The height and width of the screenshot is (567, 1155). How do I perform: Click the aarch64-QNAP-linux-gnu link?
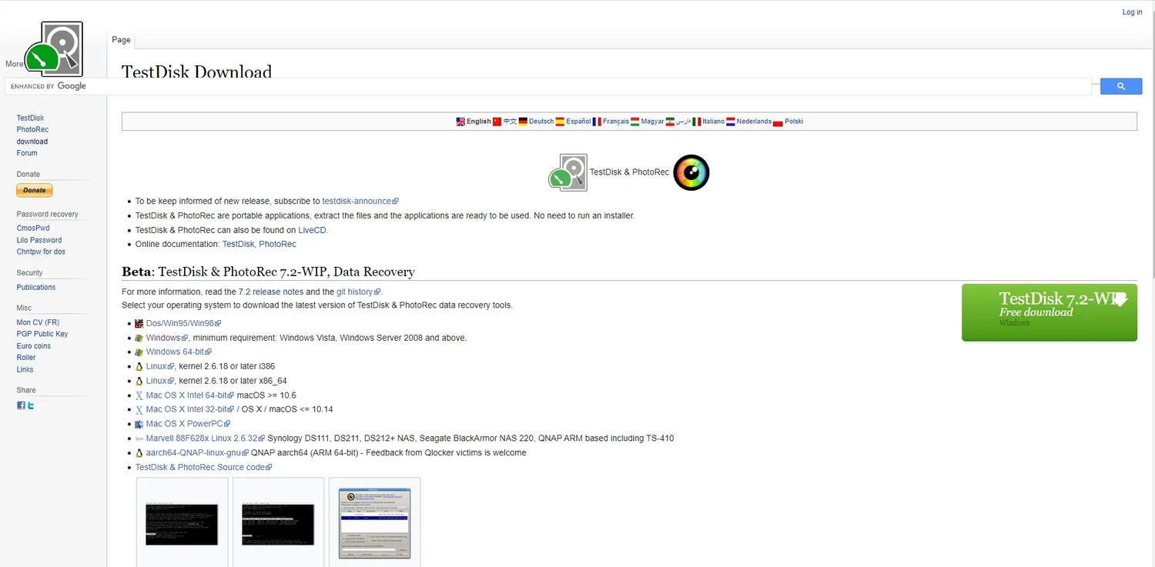point(197,453)
